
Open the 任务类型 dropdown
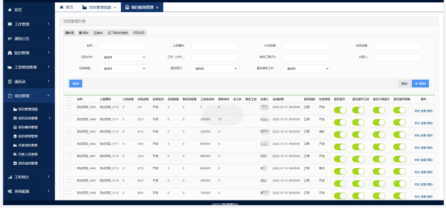coord(123,69)
